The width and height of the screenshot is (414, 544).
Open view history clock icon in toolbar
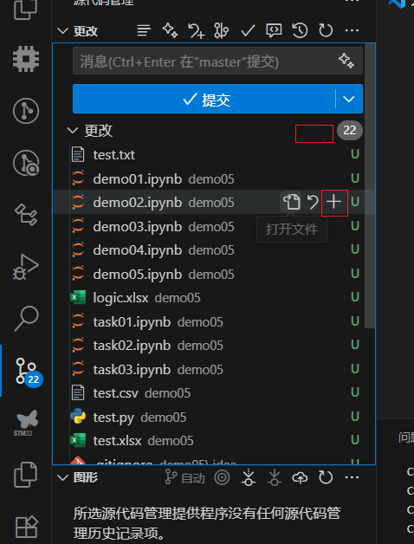(x=300, y=31)
